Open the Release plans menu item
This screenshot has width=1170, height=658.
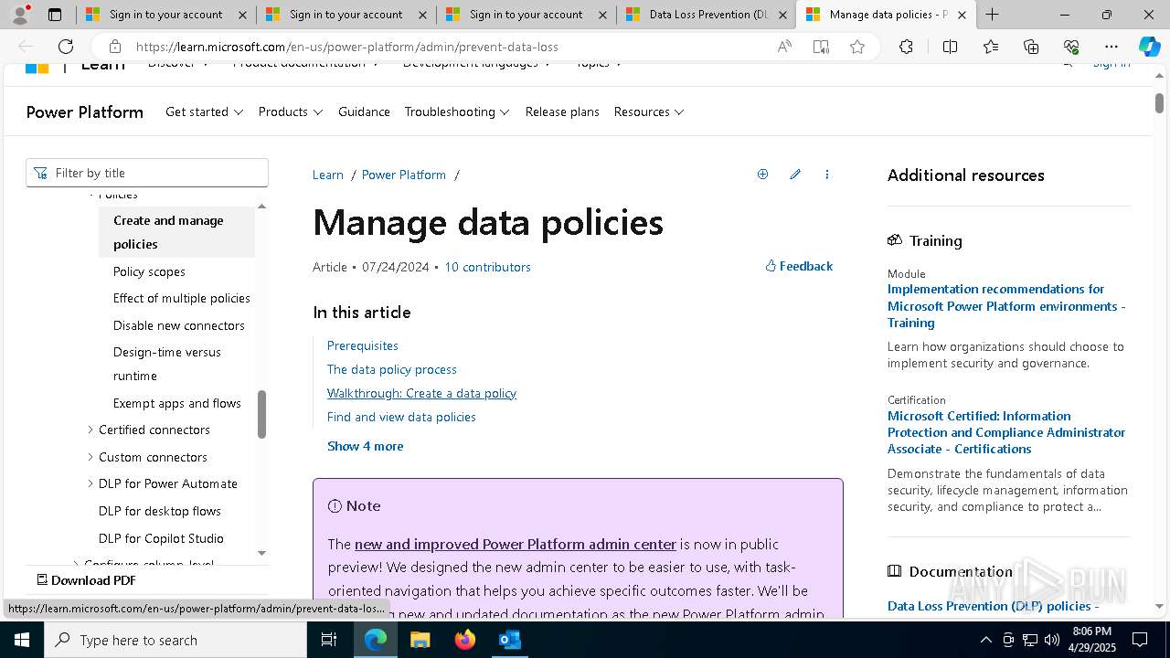tap(562, 111)
